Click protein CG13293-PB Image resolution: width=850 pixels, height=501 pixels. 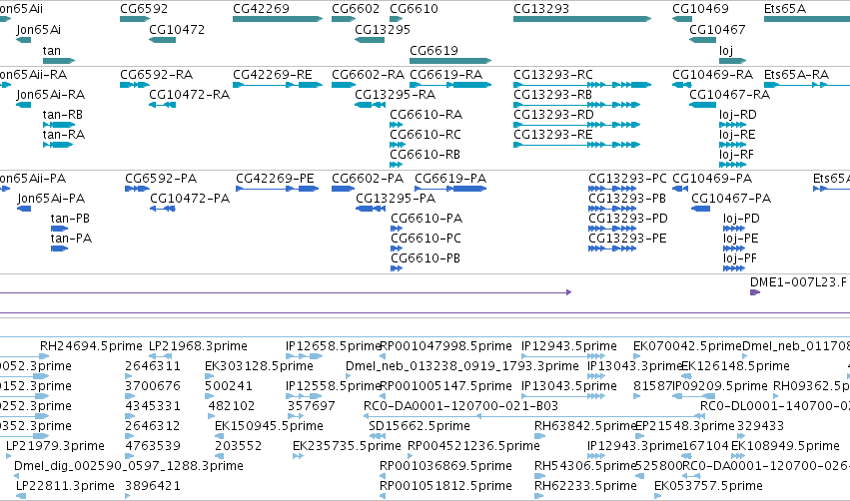click(627, 199)
